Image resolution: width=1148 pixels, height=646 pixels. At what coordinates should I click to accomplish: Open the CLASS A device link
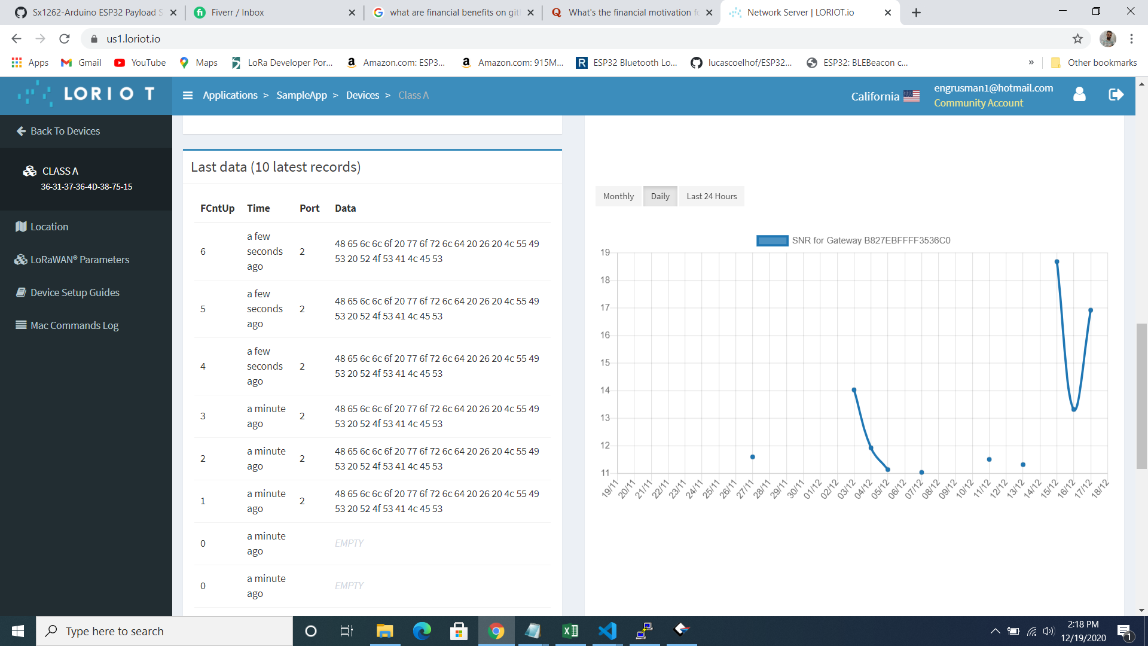click(60, 170)
